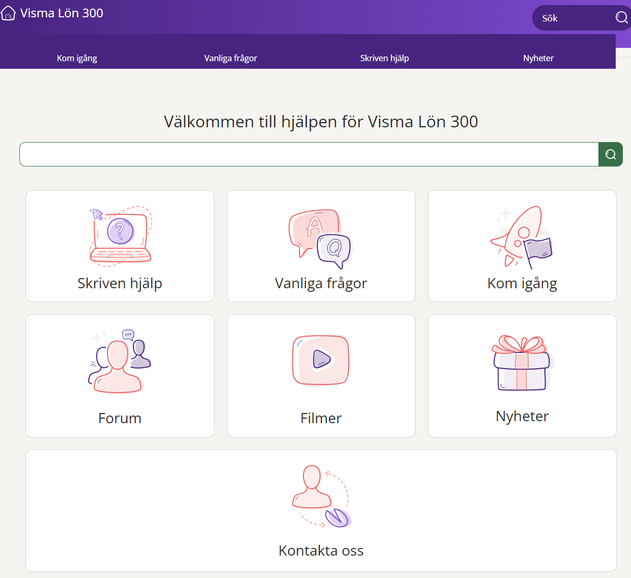This screenshot has width=631, height=578.
Task: Open the Vanliga frågor card label
Action: [321, 283]
